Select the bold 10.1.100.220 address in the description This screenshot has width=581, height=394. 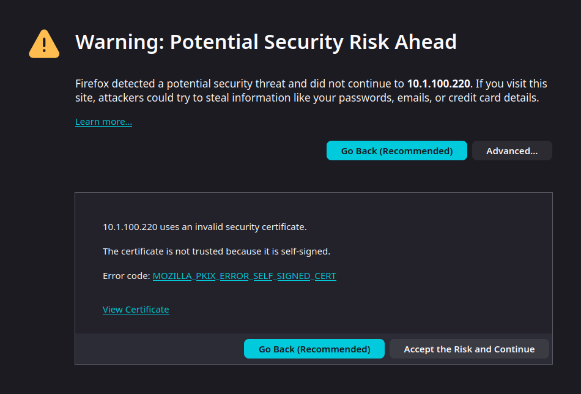(439, 84)
